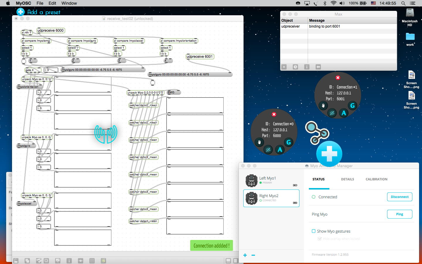Open inspector icon in patcher toolbar

coord(69,260)
